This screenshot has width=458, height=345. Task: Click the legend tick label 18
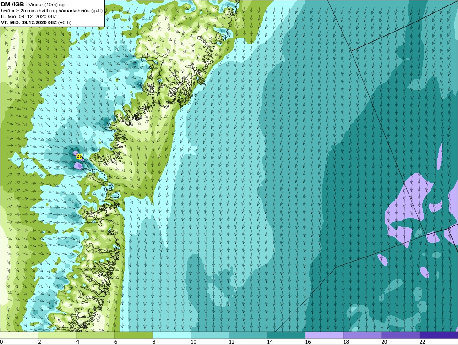pyautogui.click(x=346, y=342)
